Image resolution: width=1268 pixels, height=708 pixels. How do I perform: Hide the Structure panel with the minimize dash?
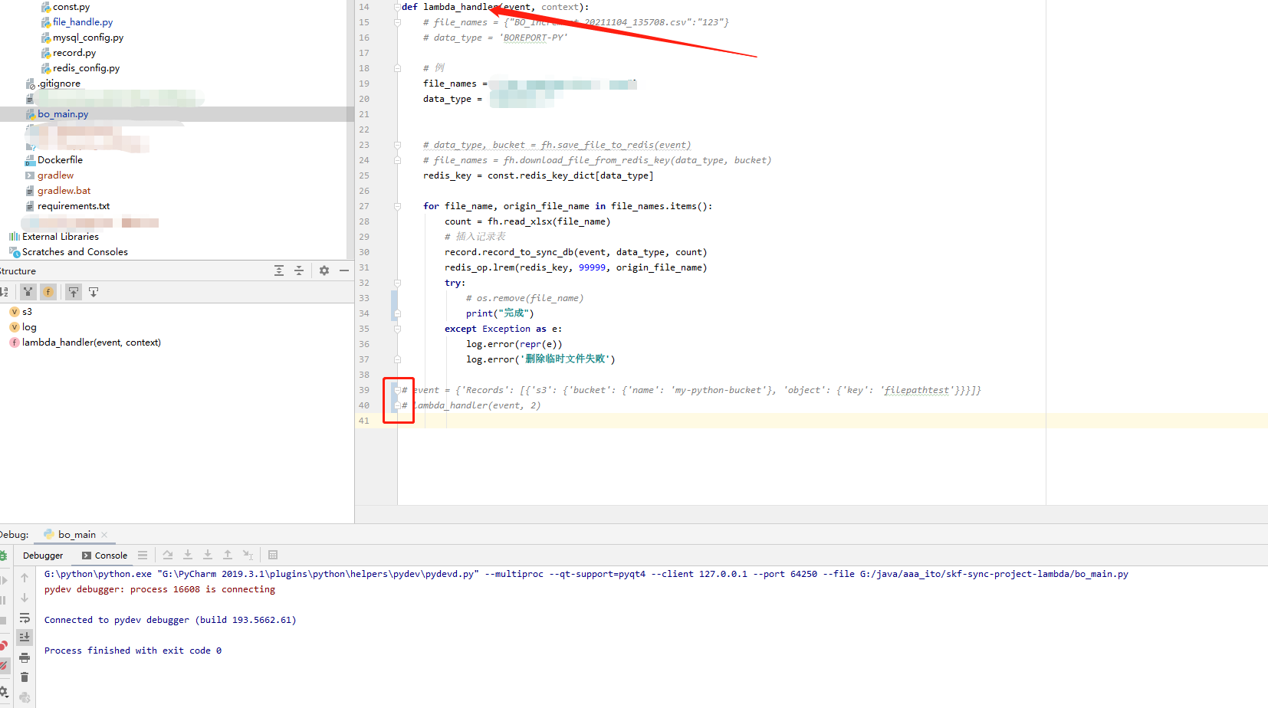click(x=344, y=270)
